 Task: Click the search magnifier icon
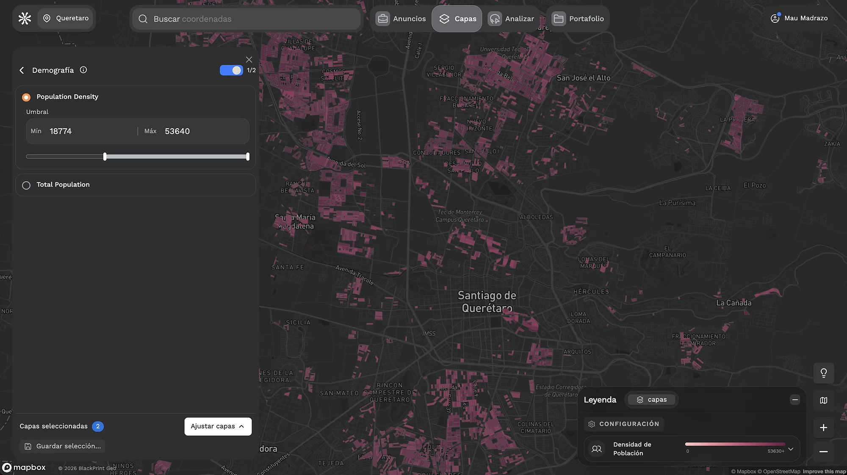point(143,19)
